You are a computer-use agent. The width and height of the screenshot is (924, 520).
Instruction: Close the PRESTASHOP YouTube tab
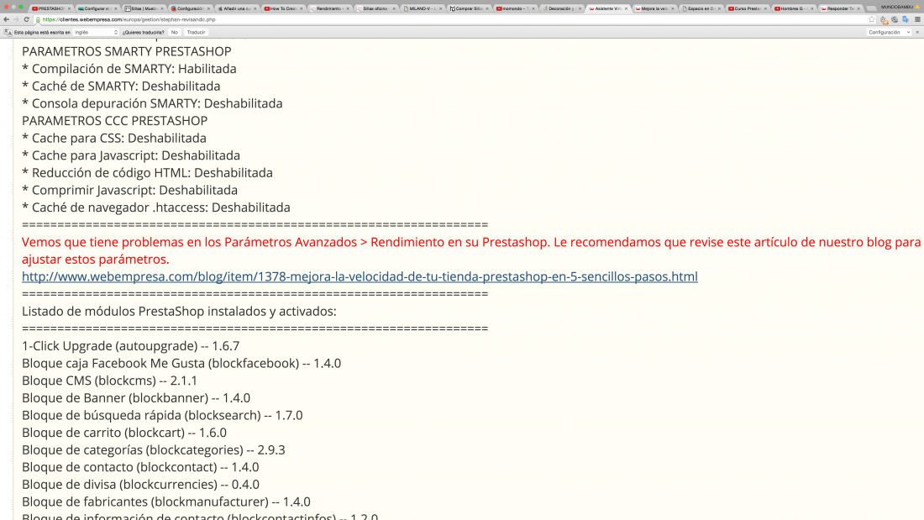tap(69, 9)
